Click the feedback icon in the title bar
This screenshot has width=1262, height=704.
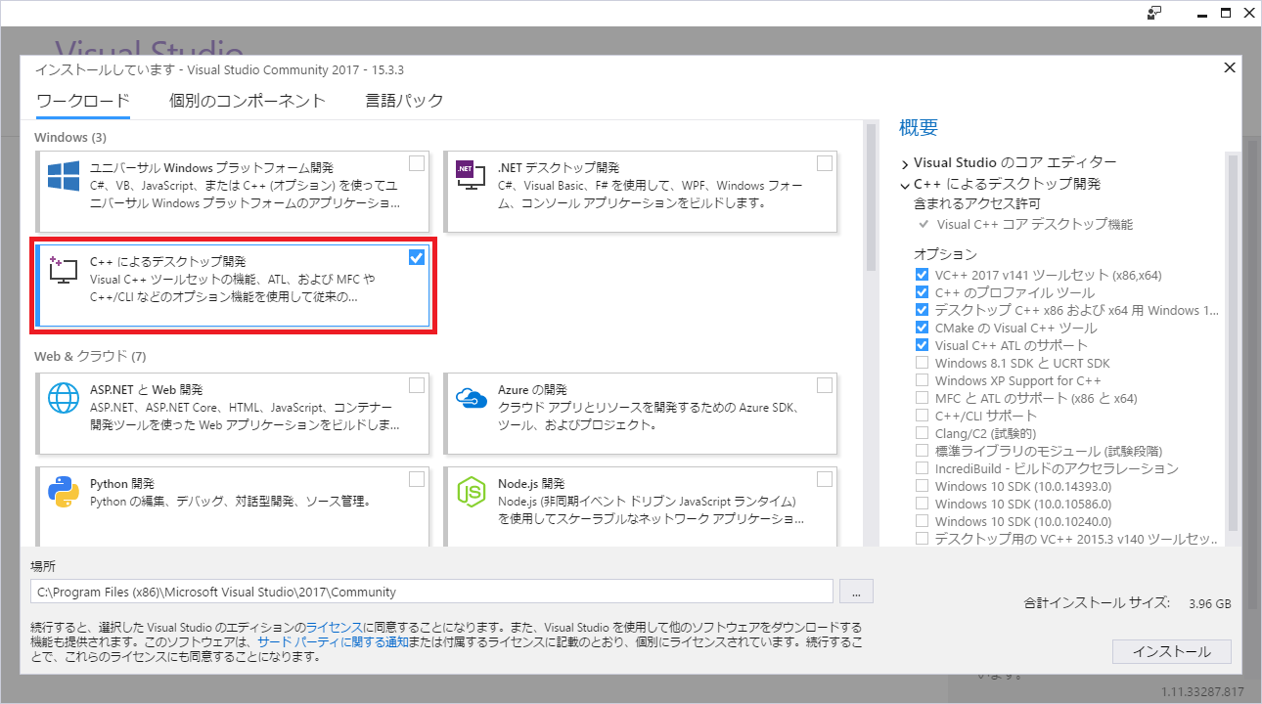click(x=1154, y=12)
